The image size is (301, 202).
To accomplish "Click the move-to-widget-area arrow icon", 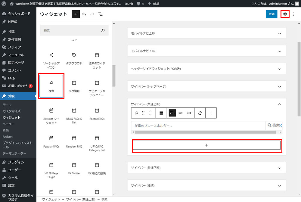I will click(200, 113).
